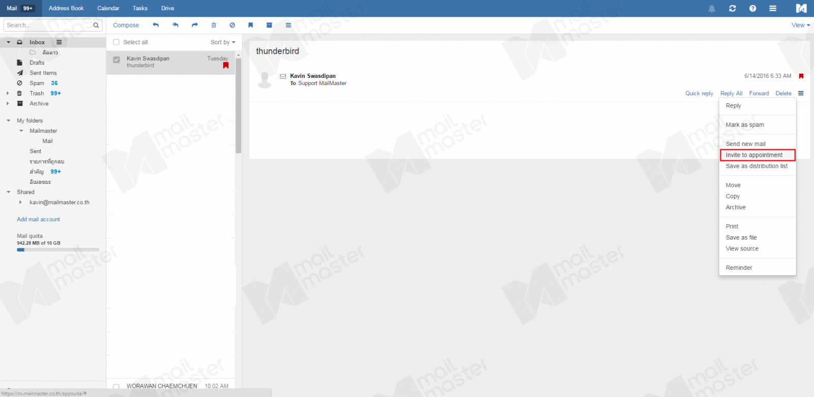Click the Forward arrow toolbar icon
The width and height of the screenshot is (814, 397).
(194, 25)
